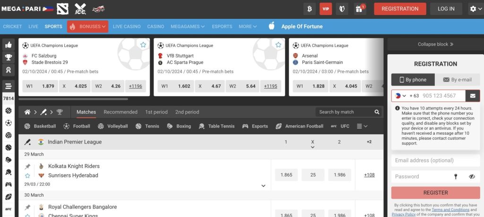This screenshot has width=484, height=217.
Task: Favorite the Kolkata Knight Riders match
Action: (27, 176)
